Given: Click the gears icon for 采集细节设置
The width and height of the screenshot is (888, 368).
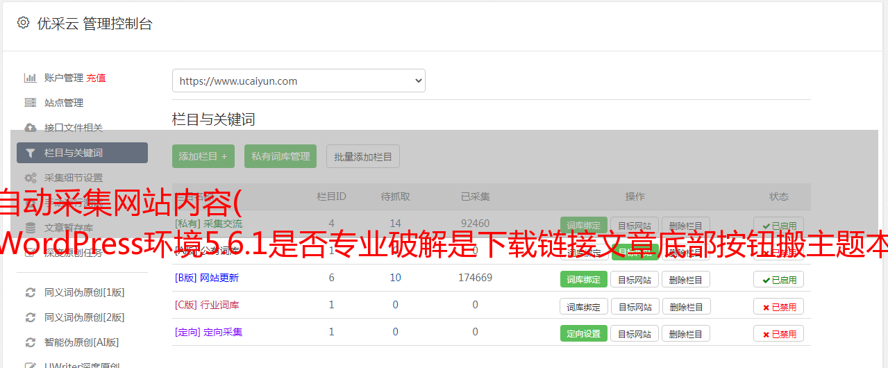Looking at the screenshot, I should pyautogui.click(x=31, y=178).
